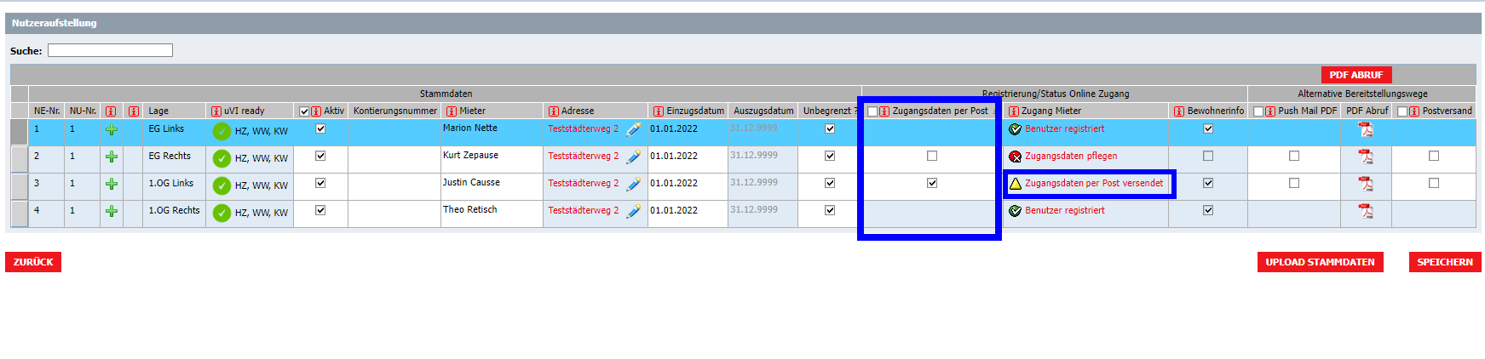The width and height of the screenshot is (1485, 359).
Task: Toggle Push Mail PDF header checkbox
Action: tap(1258, 111)
